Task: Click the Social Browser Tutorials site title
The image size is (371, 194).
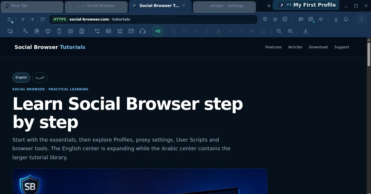Action: [x=50, y=47]
